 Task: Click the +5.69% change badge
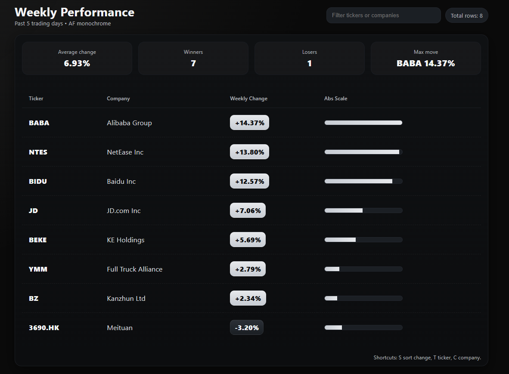point(248,240)
